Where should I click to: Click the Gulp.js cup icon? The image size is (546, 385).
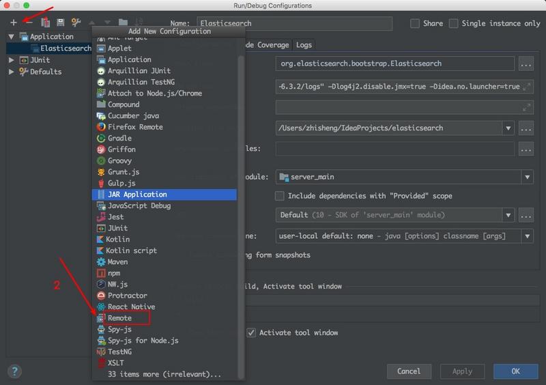coord(101,183)
